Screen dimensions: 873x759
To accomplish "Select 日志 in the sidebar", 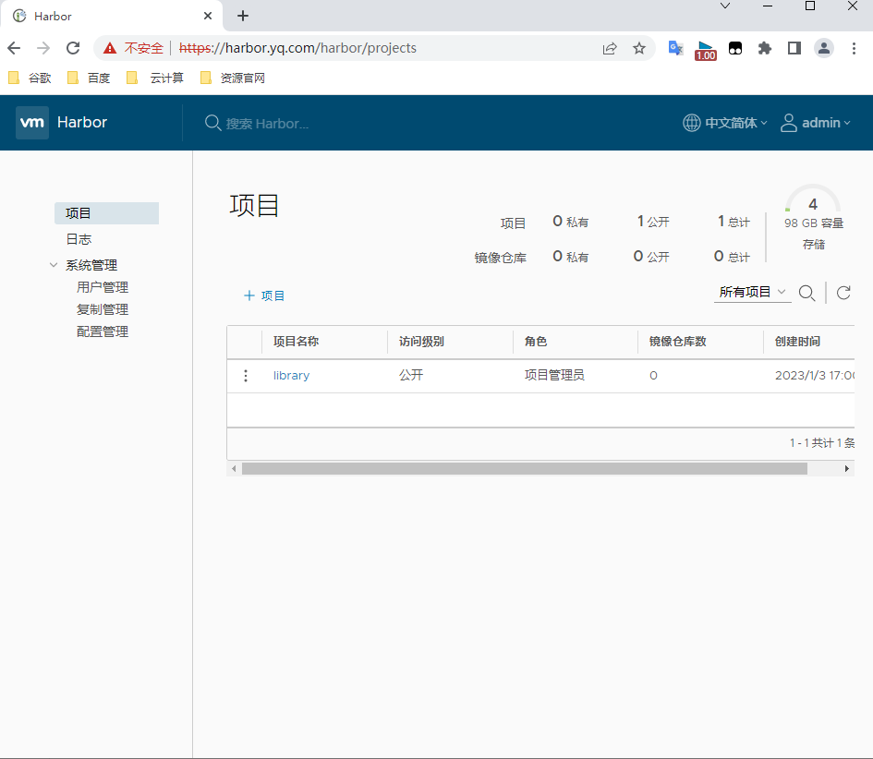I will [79, 239].
